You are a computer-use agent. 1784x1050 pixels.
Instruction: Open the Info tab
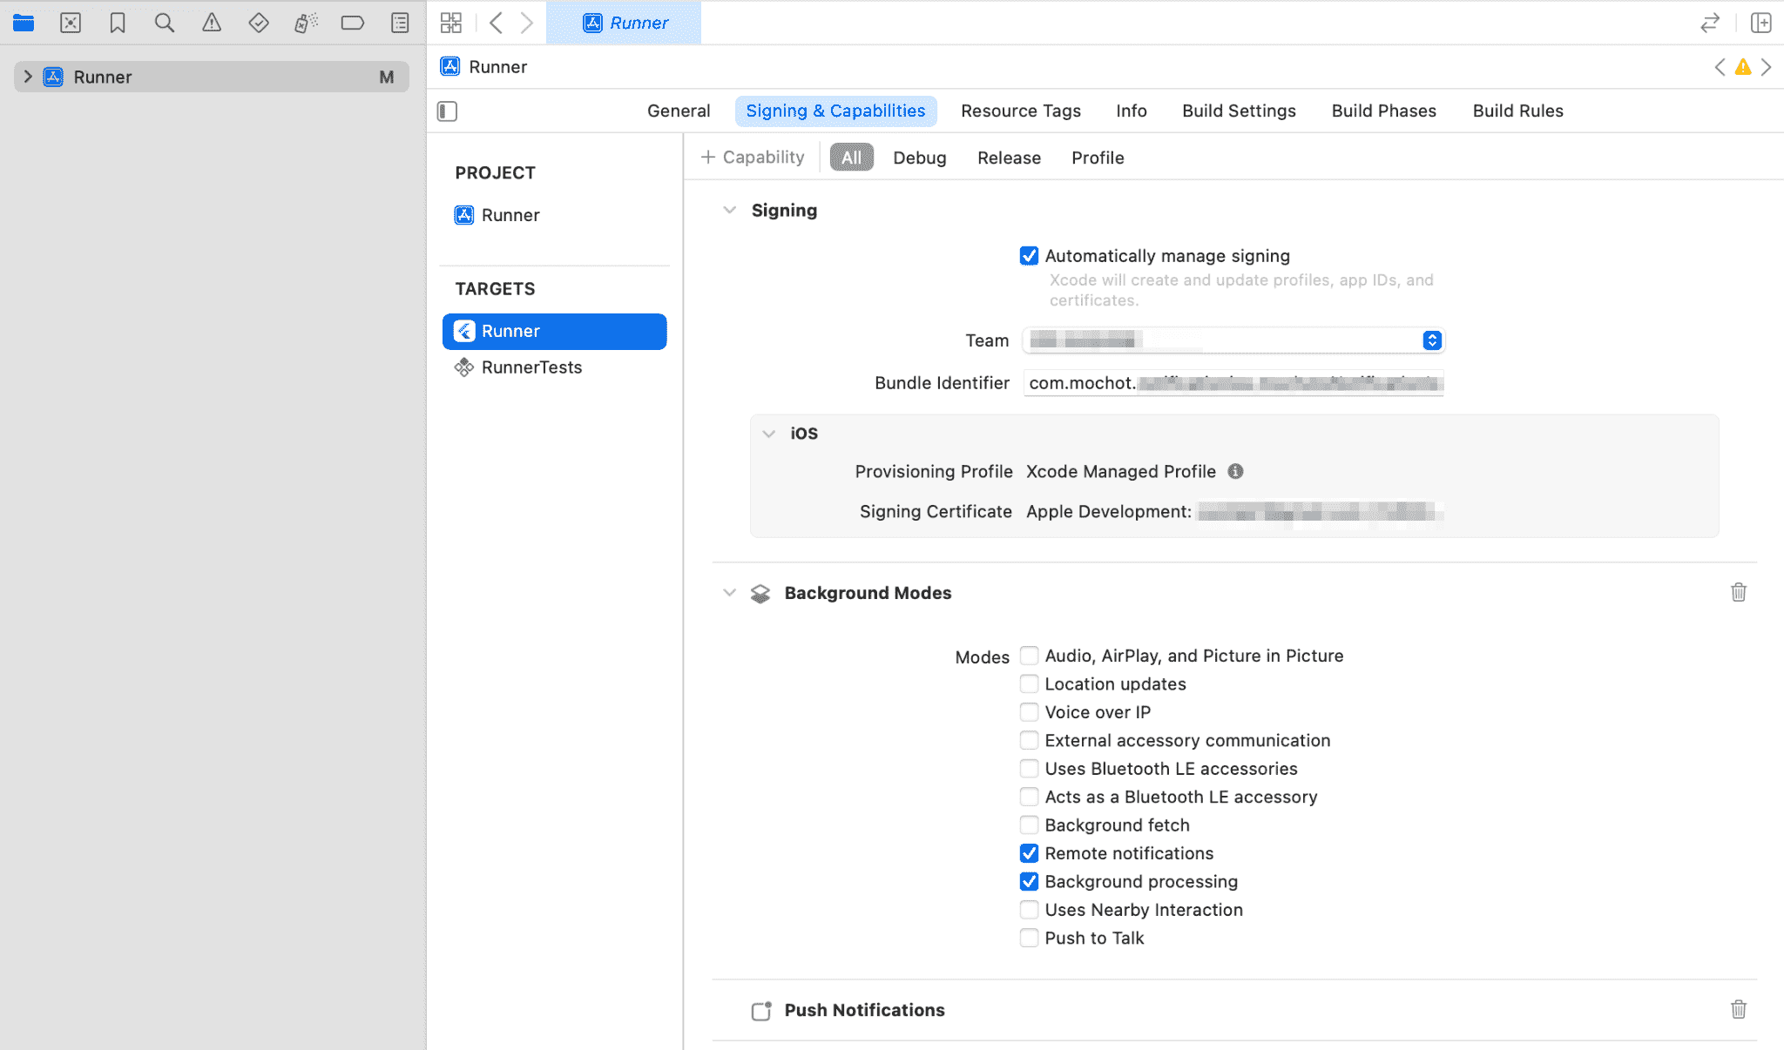[1131, 111]
